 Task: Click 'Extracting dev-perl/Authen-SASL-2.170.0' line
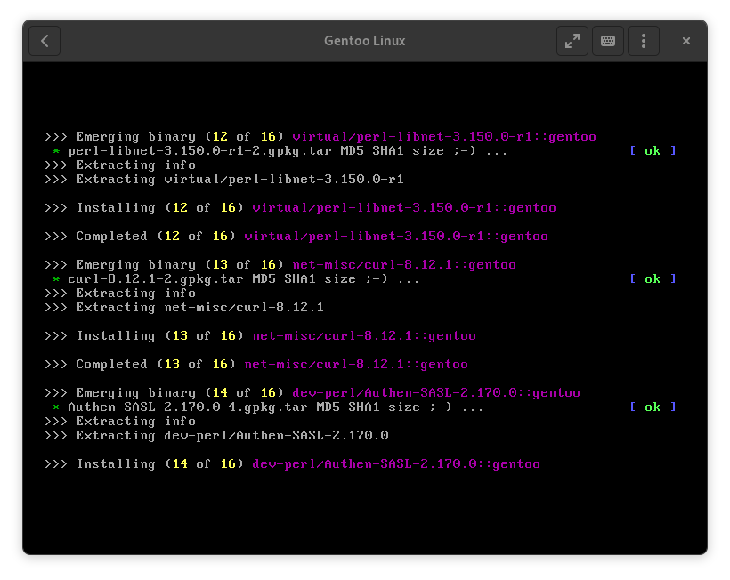pos(216,436)
